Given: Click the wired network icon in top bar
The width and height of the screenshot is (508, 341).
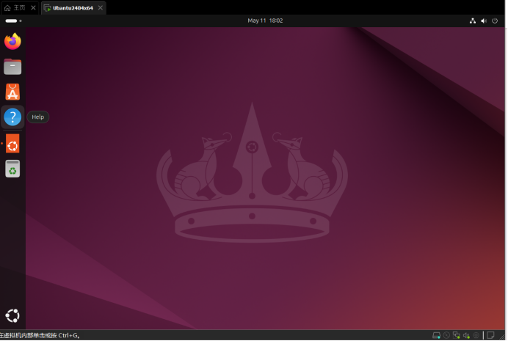Looking at the screenshot, I should pyautogui.click(x=473, y=21).
